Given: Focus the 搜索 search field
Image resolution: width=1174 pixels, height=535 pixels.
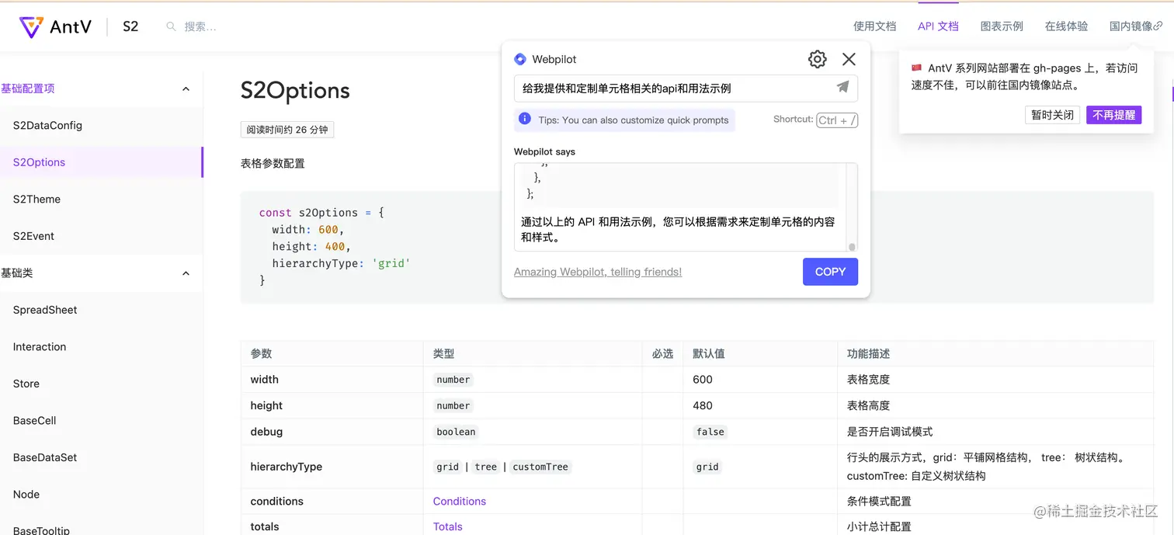Looking at the screenshot, I should 200,26.
